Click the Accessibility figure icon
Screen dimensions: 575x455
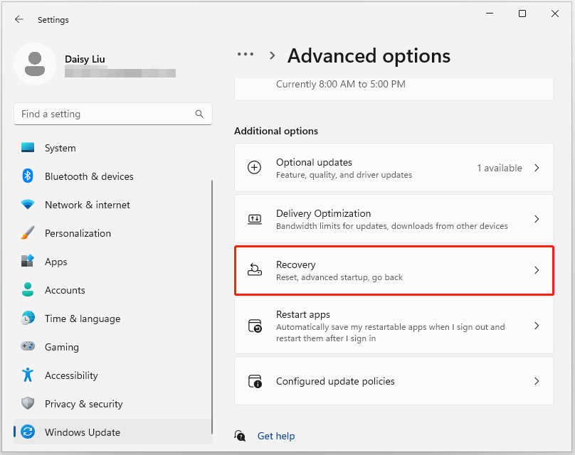click(x=28, y=375)
